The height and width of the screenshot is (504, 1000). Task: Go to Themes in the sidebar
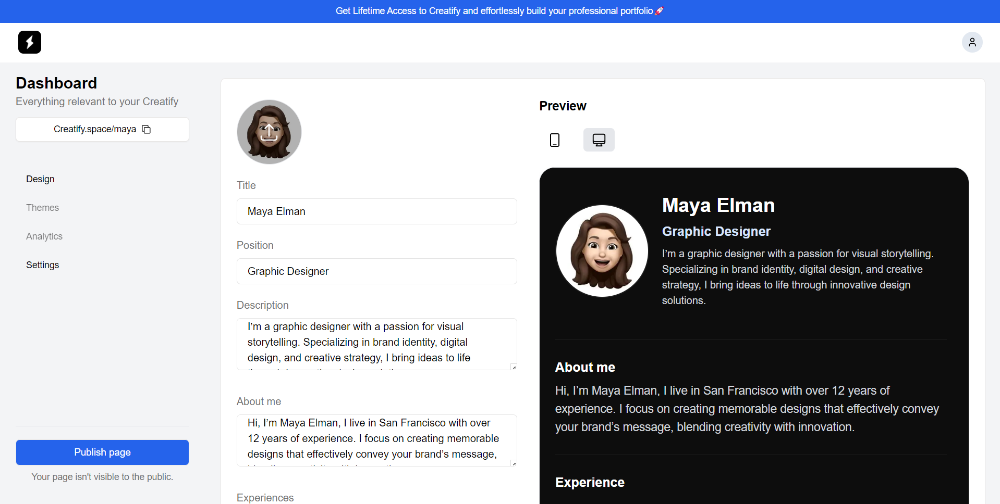(42, 208)
